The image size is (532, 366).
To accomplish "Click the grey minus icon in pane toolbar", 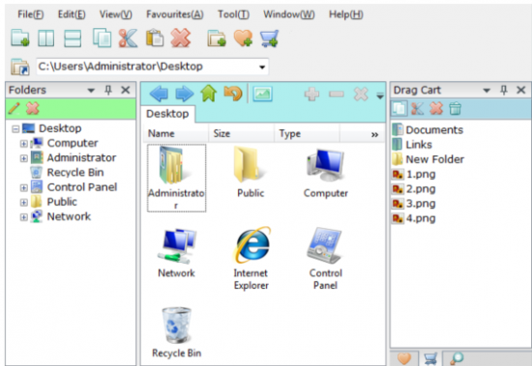I will click(x=337, y=94).
